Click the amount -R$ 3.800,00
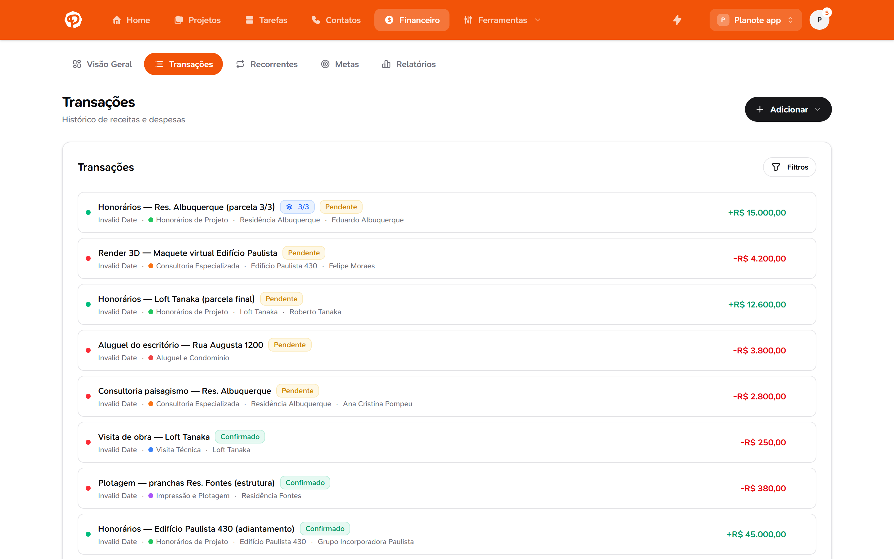 click(x=759, y=351)
